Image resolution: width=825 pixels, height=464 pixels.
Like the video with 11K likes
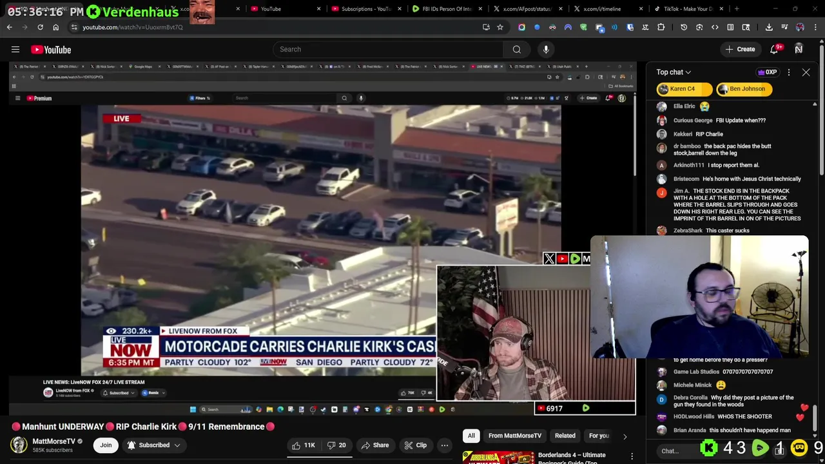click(303, 445)
